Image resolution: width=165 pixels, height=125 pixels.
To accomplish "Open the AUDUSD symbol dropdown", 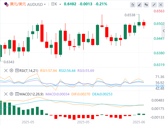I will pyautogui.click(x=45, y=4).
